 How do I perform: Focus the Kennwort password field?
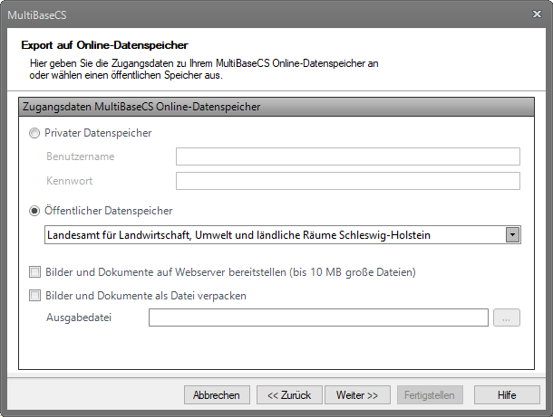click(x=347, y=181)
